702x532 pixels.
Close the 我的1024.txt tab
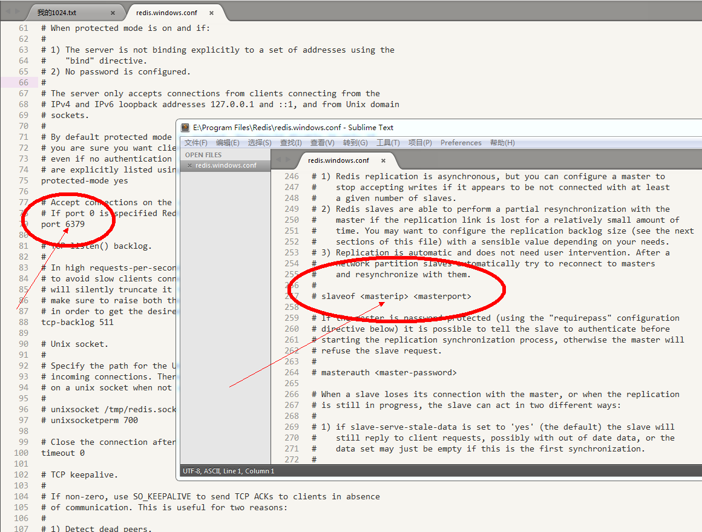pyautogui.click(x=113, y=13)
